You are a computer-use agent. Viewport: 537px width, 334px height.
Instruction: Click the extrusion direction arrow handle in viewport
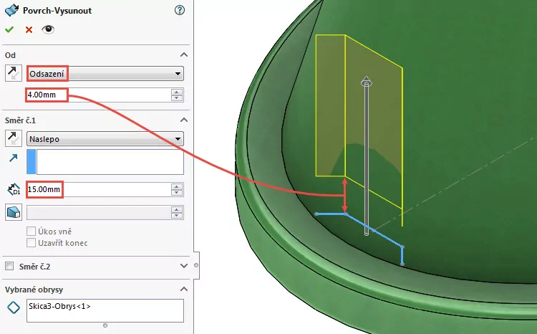coord(367,82)
